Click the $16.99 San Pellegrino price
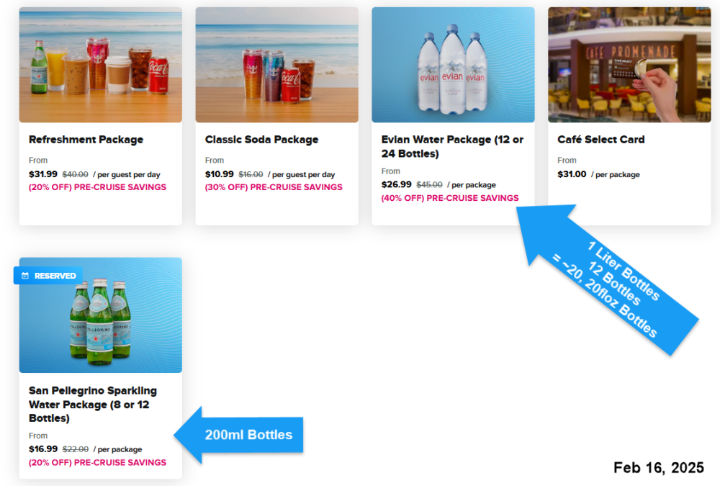 click(x=43, y=449)
